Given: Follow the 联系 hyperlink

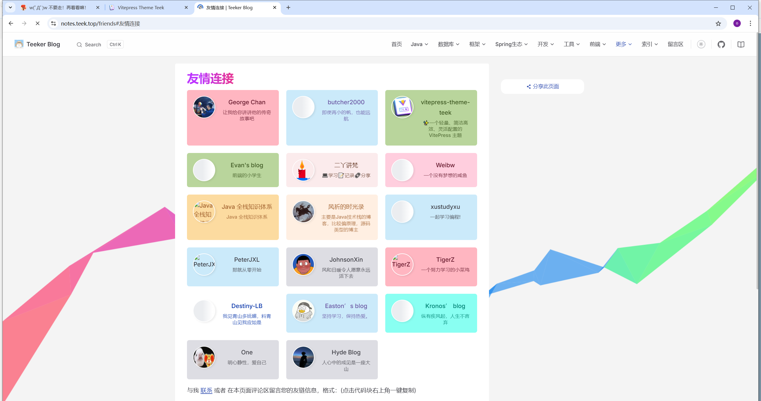Looking at the screenshot, I should pyautogui.click(x=206, y=390).
